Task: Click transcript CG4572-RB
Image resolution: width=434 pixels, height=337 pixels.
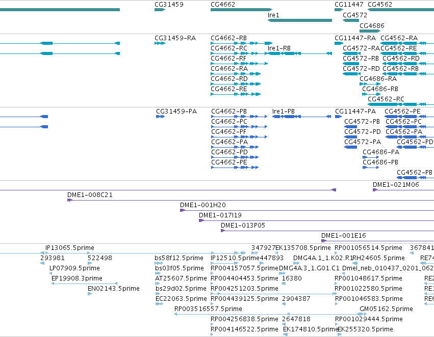Action: [x=351, y=64]
